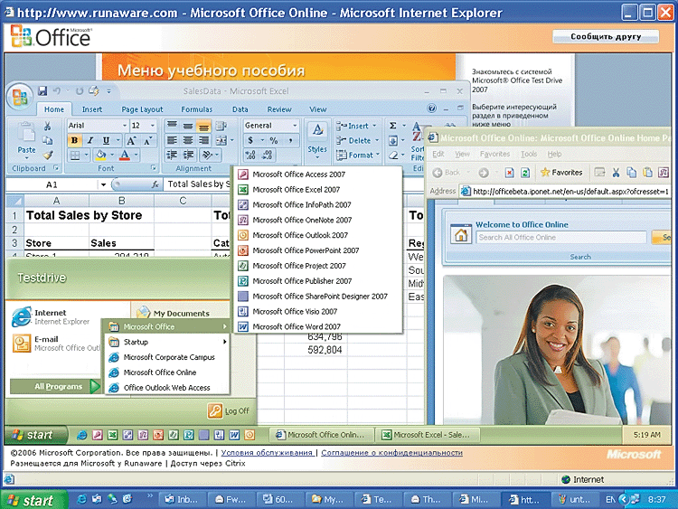Switch to the Page Layout tab
Viewport: 678px width, 509px height.
[142, 109]
